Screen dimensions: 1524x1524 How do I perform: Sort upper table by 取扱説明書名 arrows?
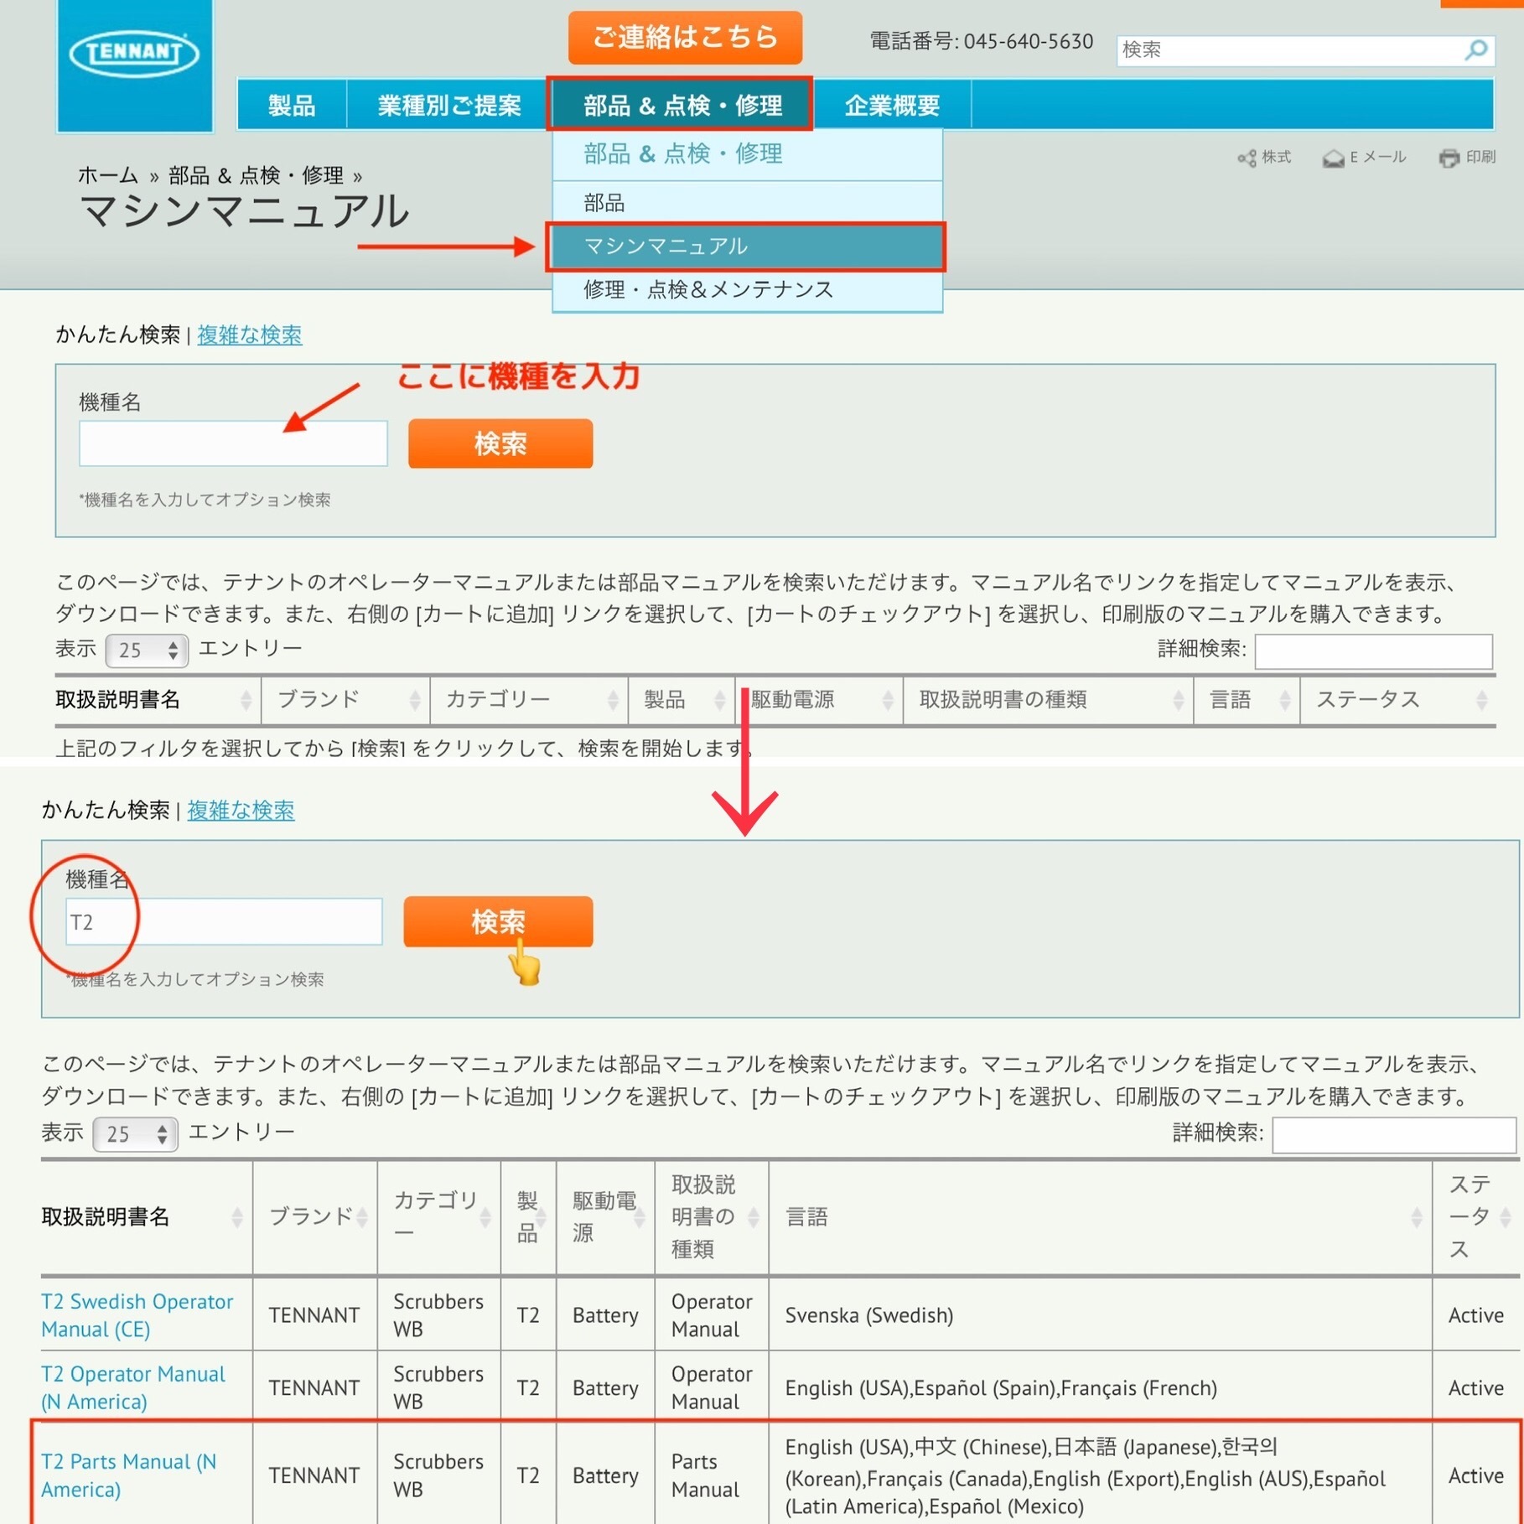pyautogui.click(x=246, y=700)
